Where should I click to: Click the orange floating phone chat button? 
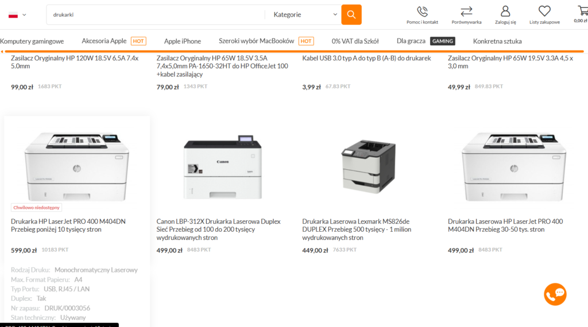555,294
